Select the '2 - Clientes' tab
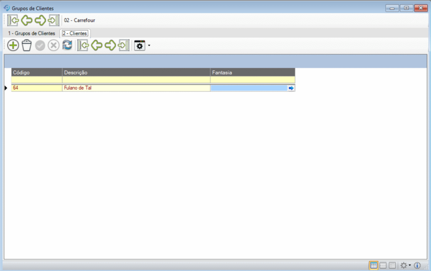Viewport: 431px width, 271px height. (74, 33)
